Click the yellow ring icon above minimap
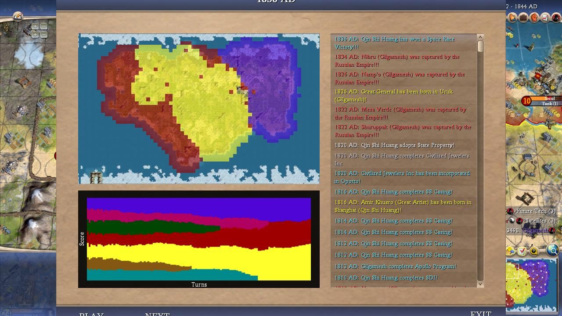562x316 pixels. click(x=533, y=251)
